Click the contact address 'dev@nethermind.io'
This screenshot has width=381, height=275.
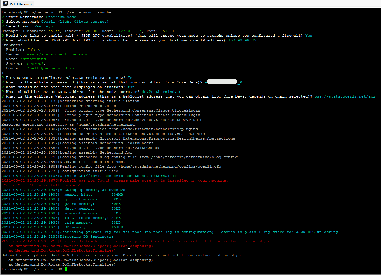162,92
